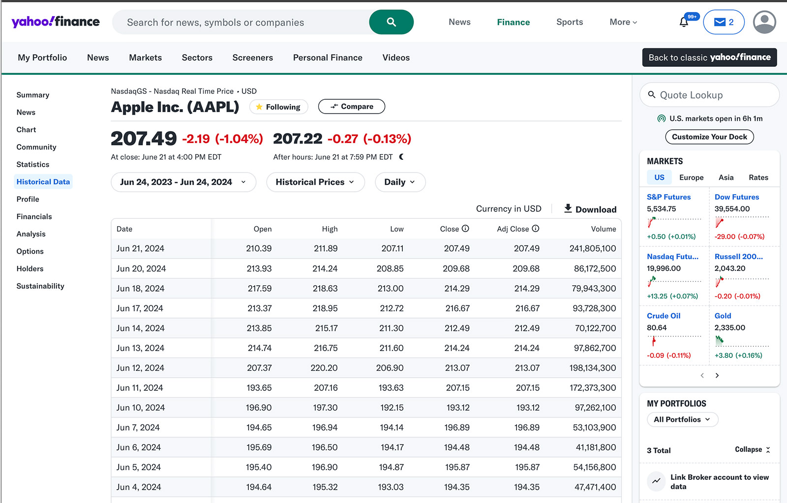
Task: Select the Historical Data sidebar item
Action: [x=43, y=182]
